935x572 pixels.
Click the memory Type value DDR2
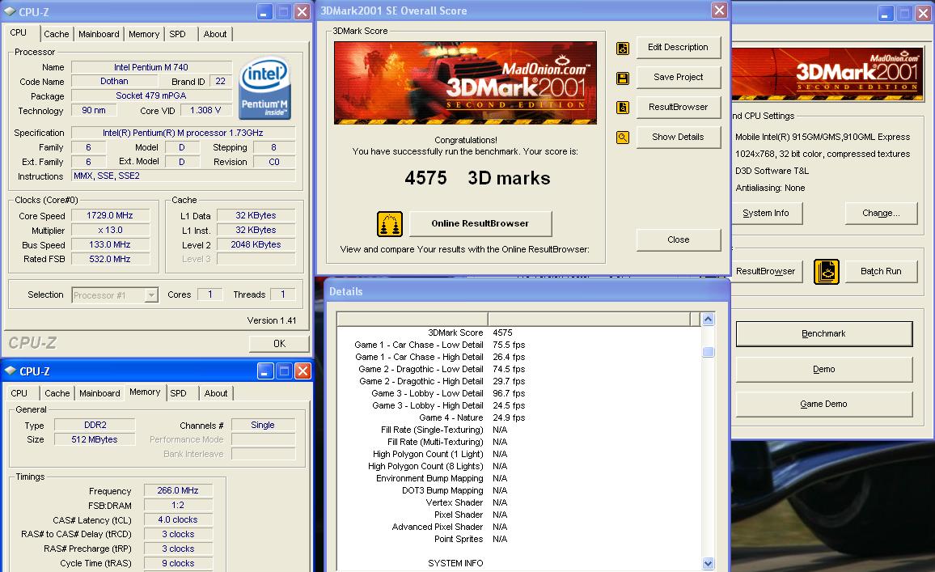coord(95,425)
